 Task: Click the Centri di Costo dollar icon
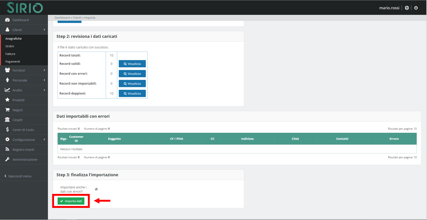[7, 130]
